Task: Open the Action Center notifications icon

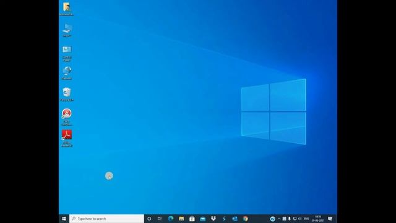Action: click(330, 219)
